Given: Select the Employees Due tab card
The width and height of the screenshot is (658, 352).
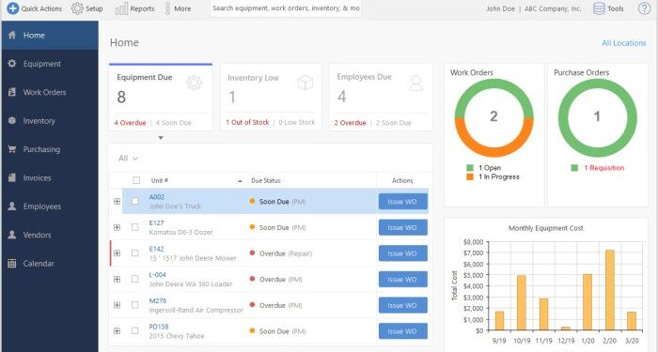Looking at the screenshot, I should coord(381,97).
